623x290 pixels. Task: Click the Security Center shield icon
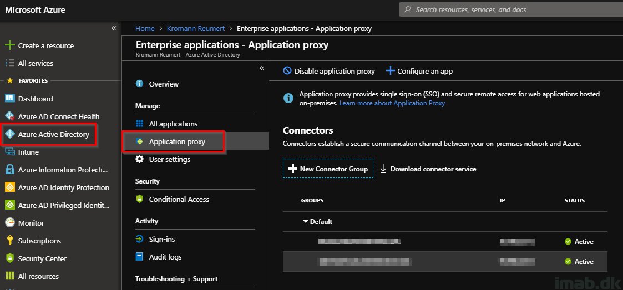9,258
